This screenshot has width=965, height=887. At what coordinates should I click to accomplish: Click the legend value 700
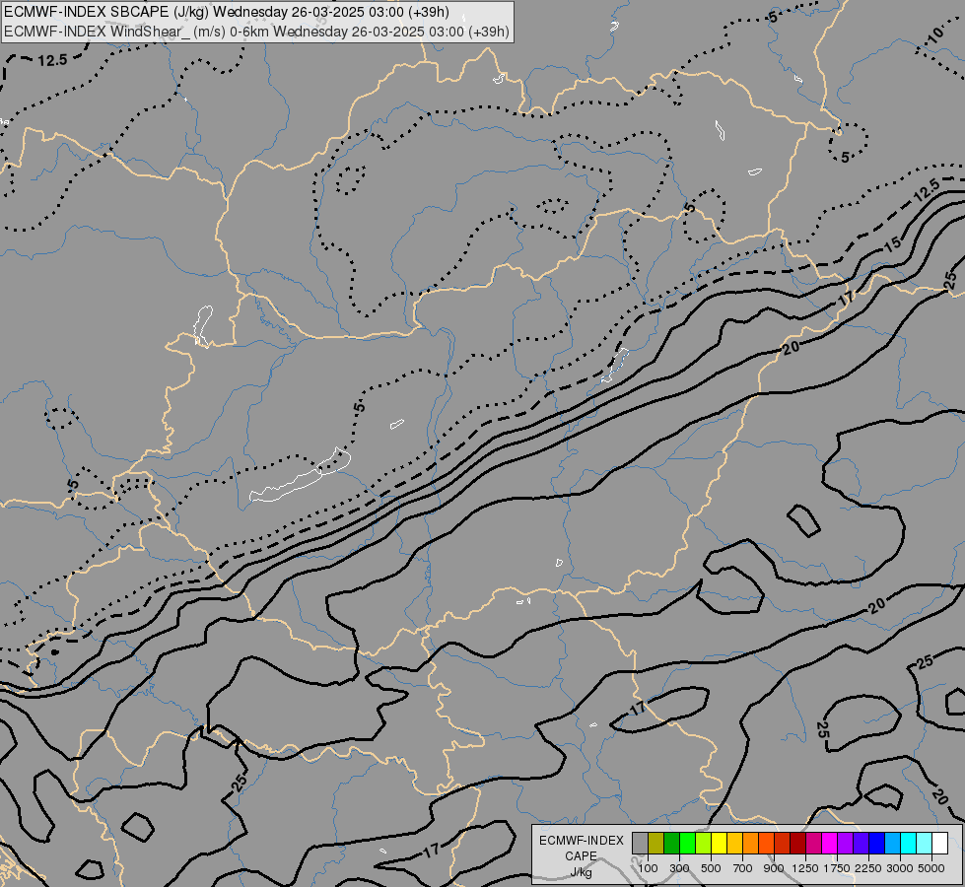tap(743, 868)
